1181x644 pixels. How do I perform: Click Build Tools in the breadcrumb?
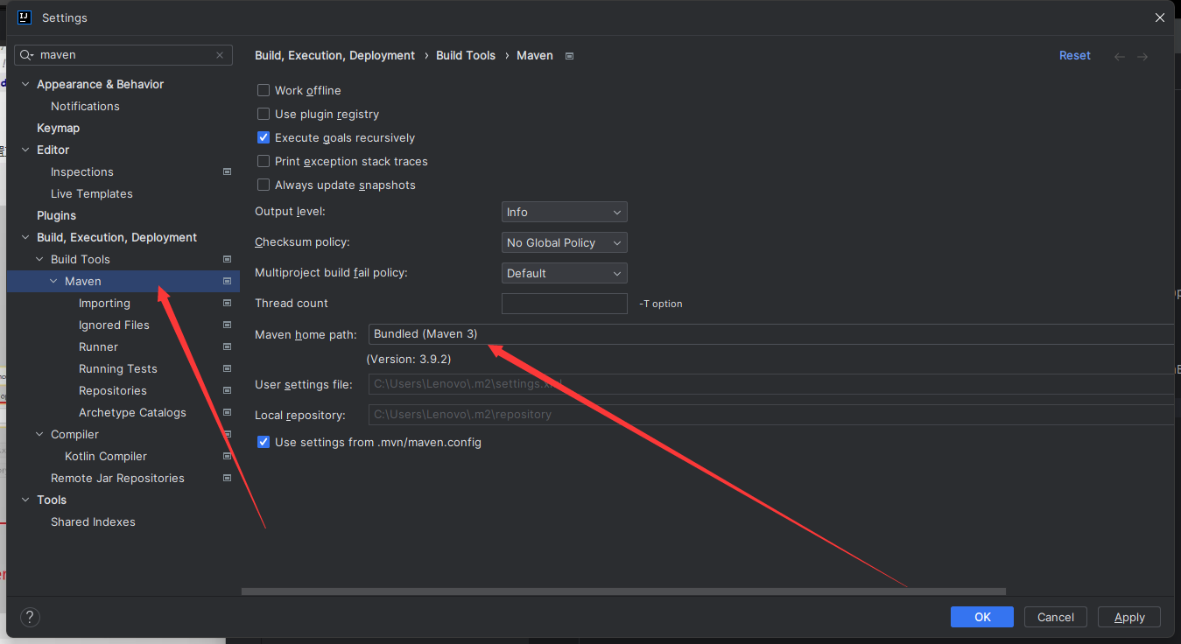point(466,55)
